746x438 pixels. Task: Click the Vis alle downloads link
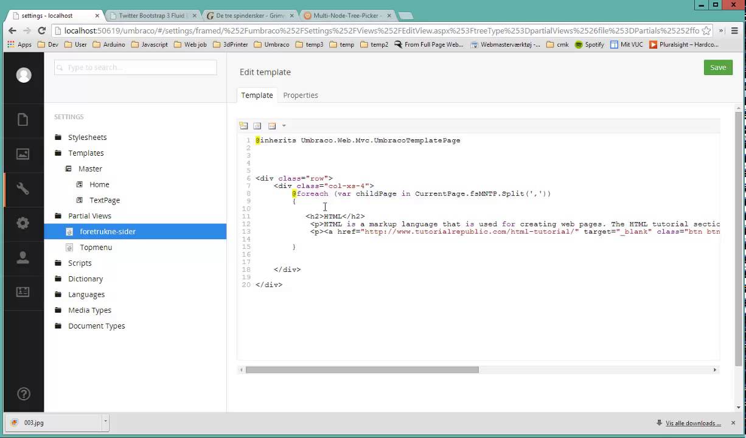[x=693, y=423]
